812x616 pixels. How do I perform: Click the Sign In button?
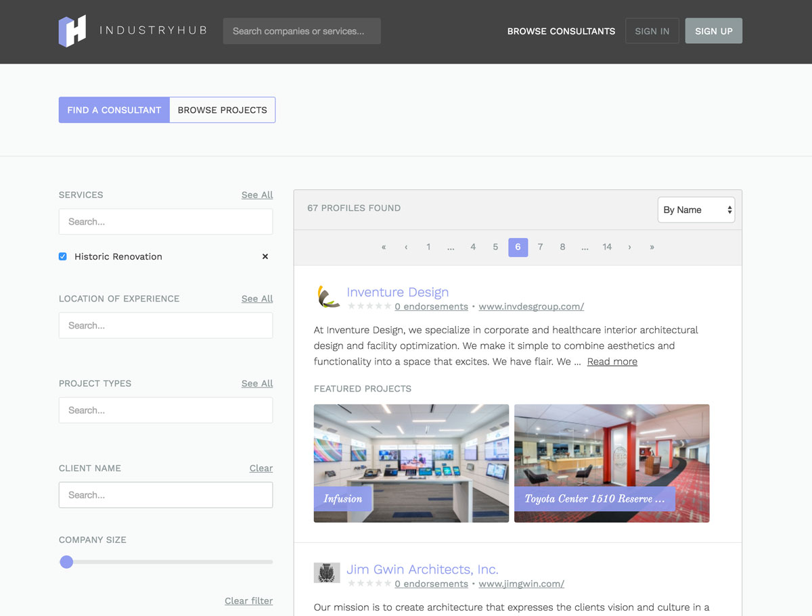(652, 31)
